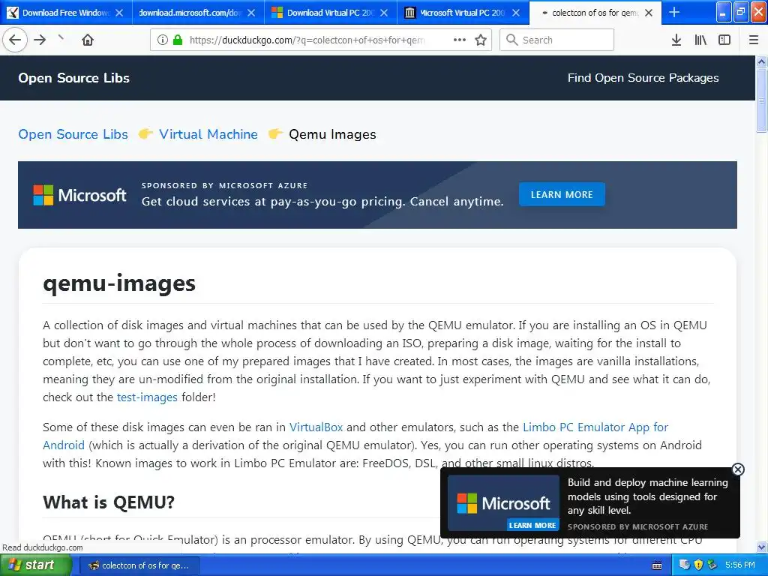Open the VirtualBox link
The image size is (768, 576).
(x=316, y=427)
